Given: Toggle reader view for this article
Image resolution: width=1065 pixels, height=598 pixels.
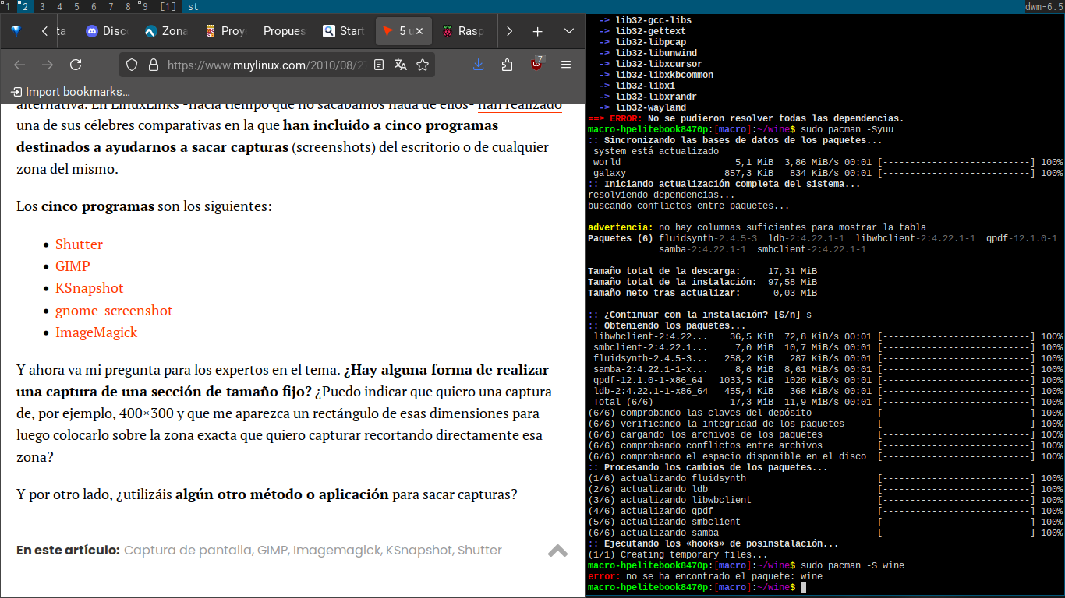Looking at the screenshot, I should coord(379,65).
